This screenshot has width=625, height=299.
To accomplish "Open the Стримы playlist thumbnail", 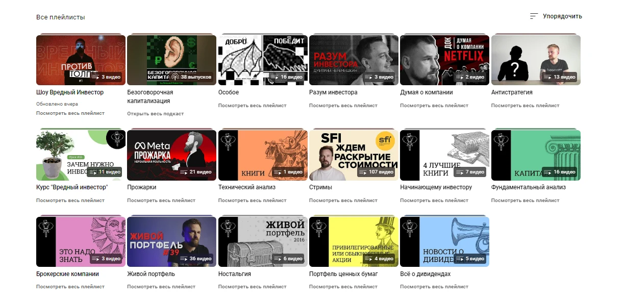I will coord(354,155).
